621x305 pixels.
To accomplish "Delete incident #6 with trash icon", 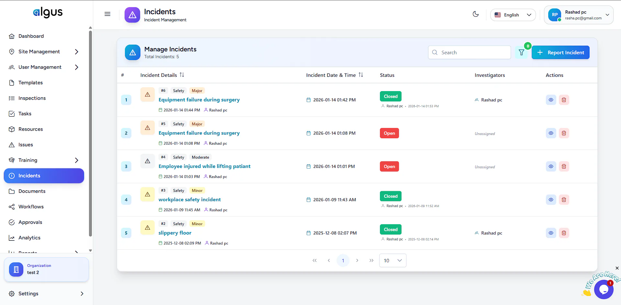I will 564,100.
